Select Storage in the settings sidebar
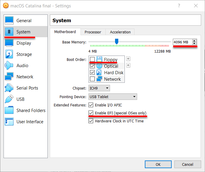The width and height of the screenshot is (205, 172). 26,54
